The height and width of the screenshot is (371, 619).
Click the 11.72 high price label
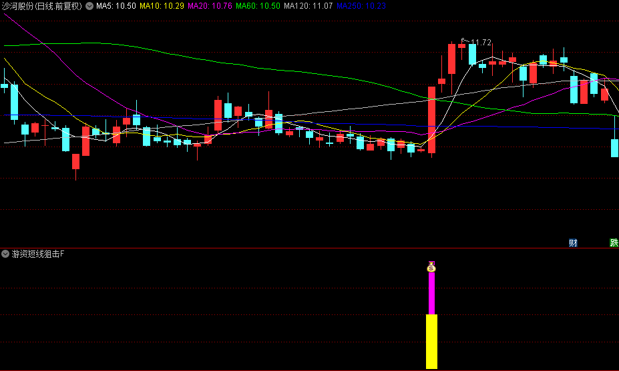(481, 42)
